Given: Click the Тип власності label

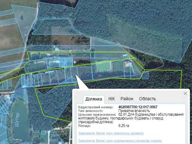Looking at the screenshot, I should 90,111.
